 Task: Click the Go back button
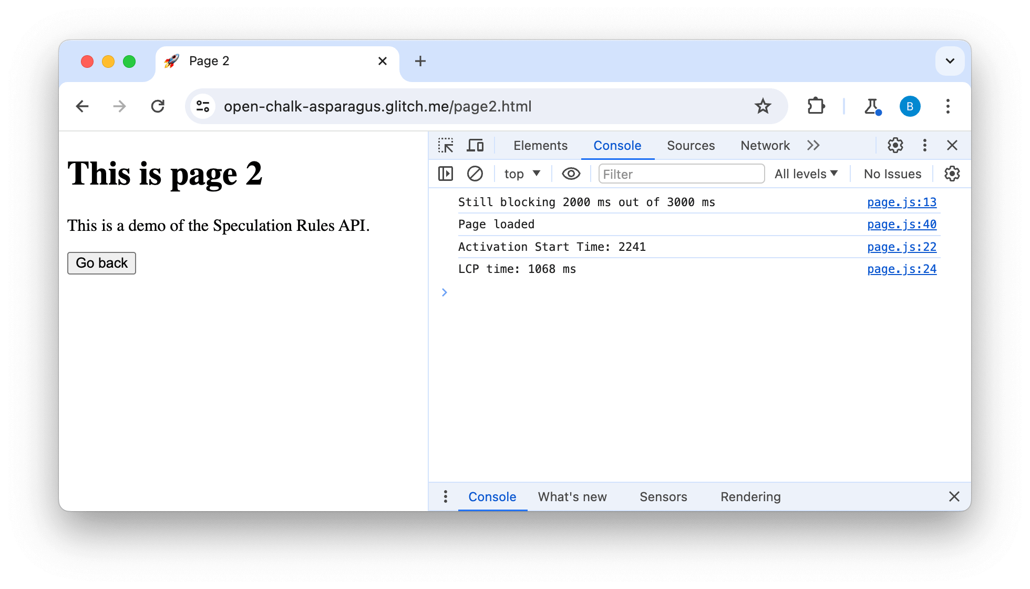click(101, 262)
